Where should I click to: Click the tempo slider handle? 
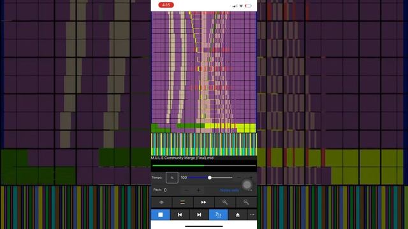210,177
